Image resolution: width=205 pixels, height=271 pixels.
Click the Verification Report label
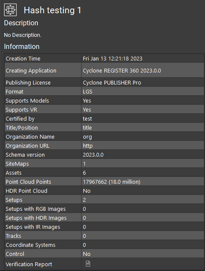pos(29,264)
